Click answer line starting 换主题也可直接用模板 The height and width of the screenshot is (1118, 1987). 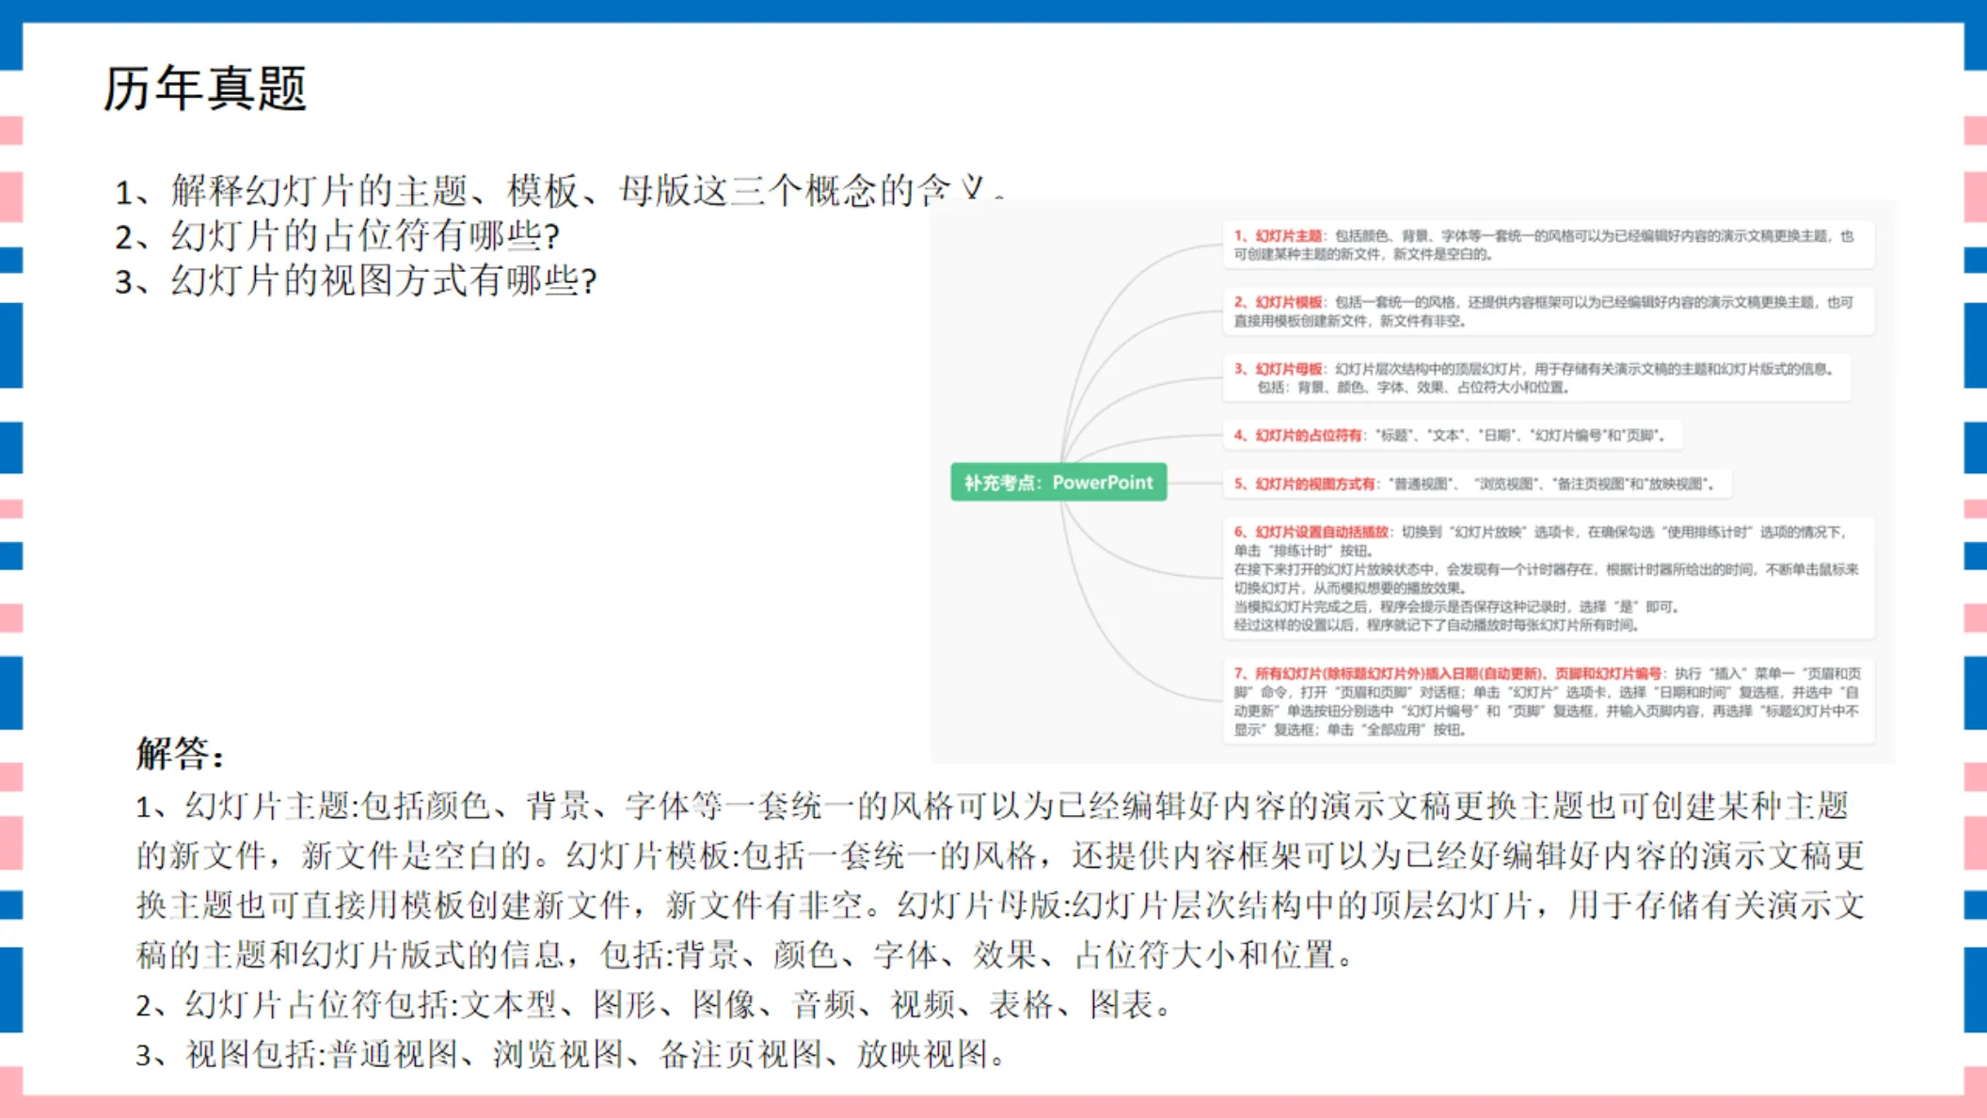tap(1000, 904)
